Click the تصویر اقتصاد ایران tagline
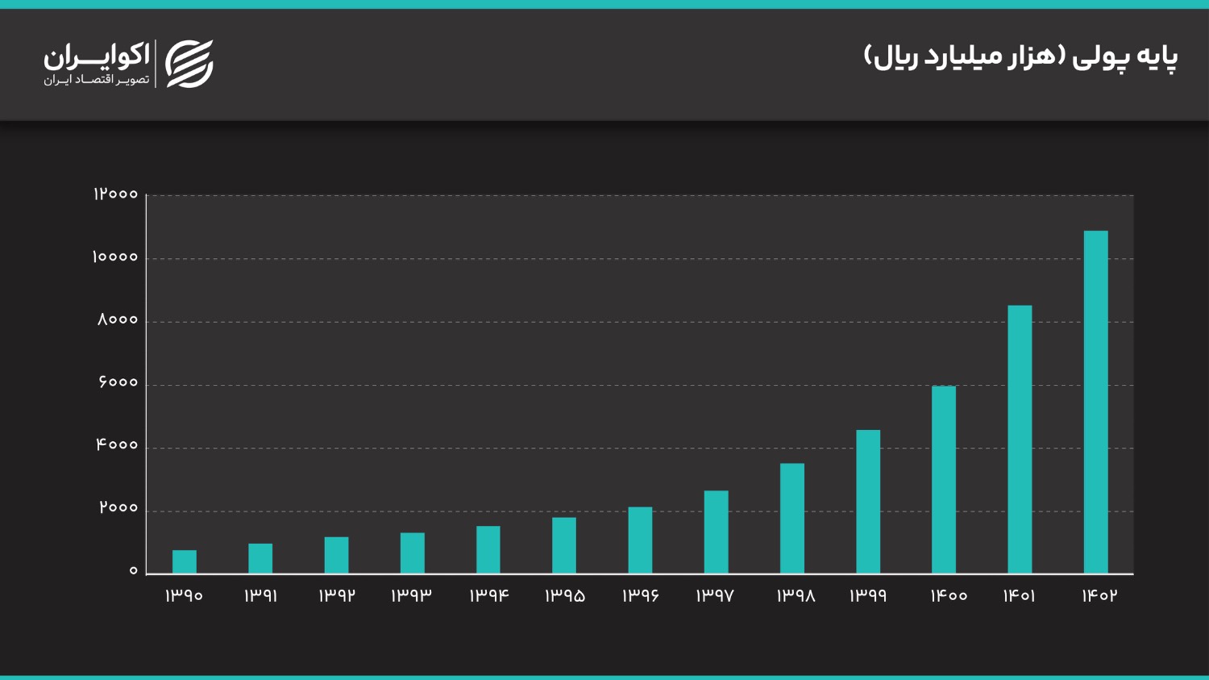 pos(97,80)
